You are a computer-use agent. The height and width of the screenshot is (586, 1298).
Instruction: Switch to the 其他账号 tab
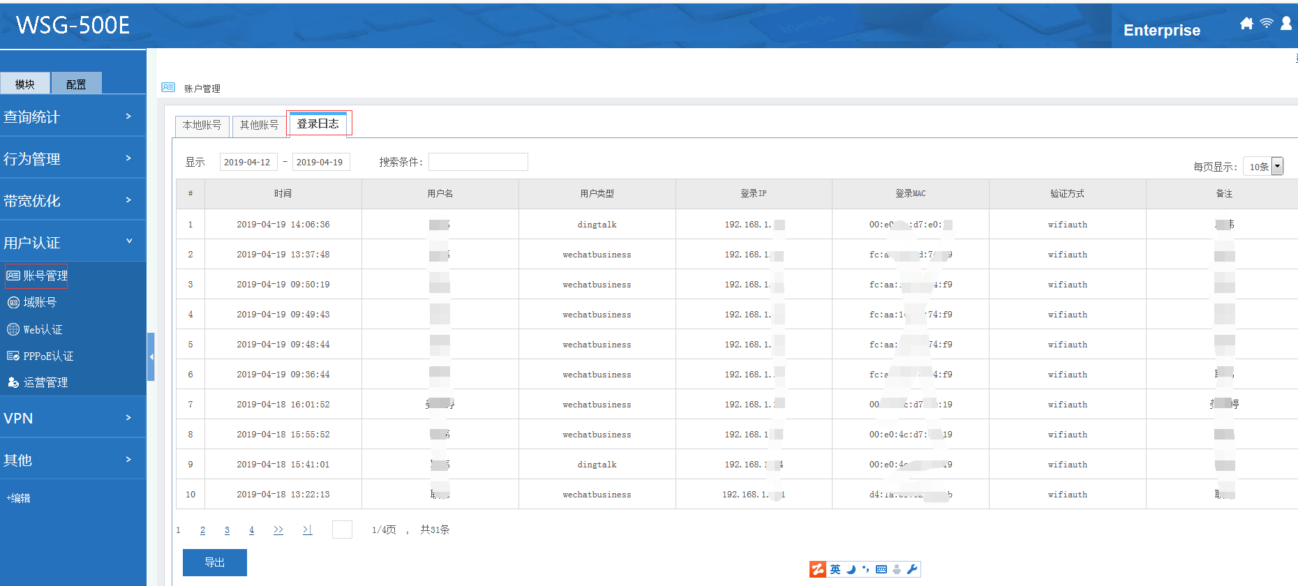click(x=259, y=125)
